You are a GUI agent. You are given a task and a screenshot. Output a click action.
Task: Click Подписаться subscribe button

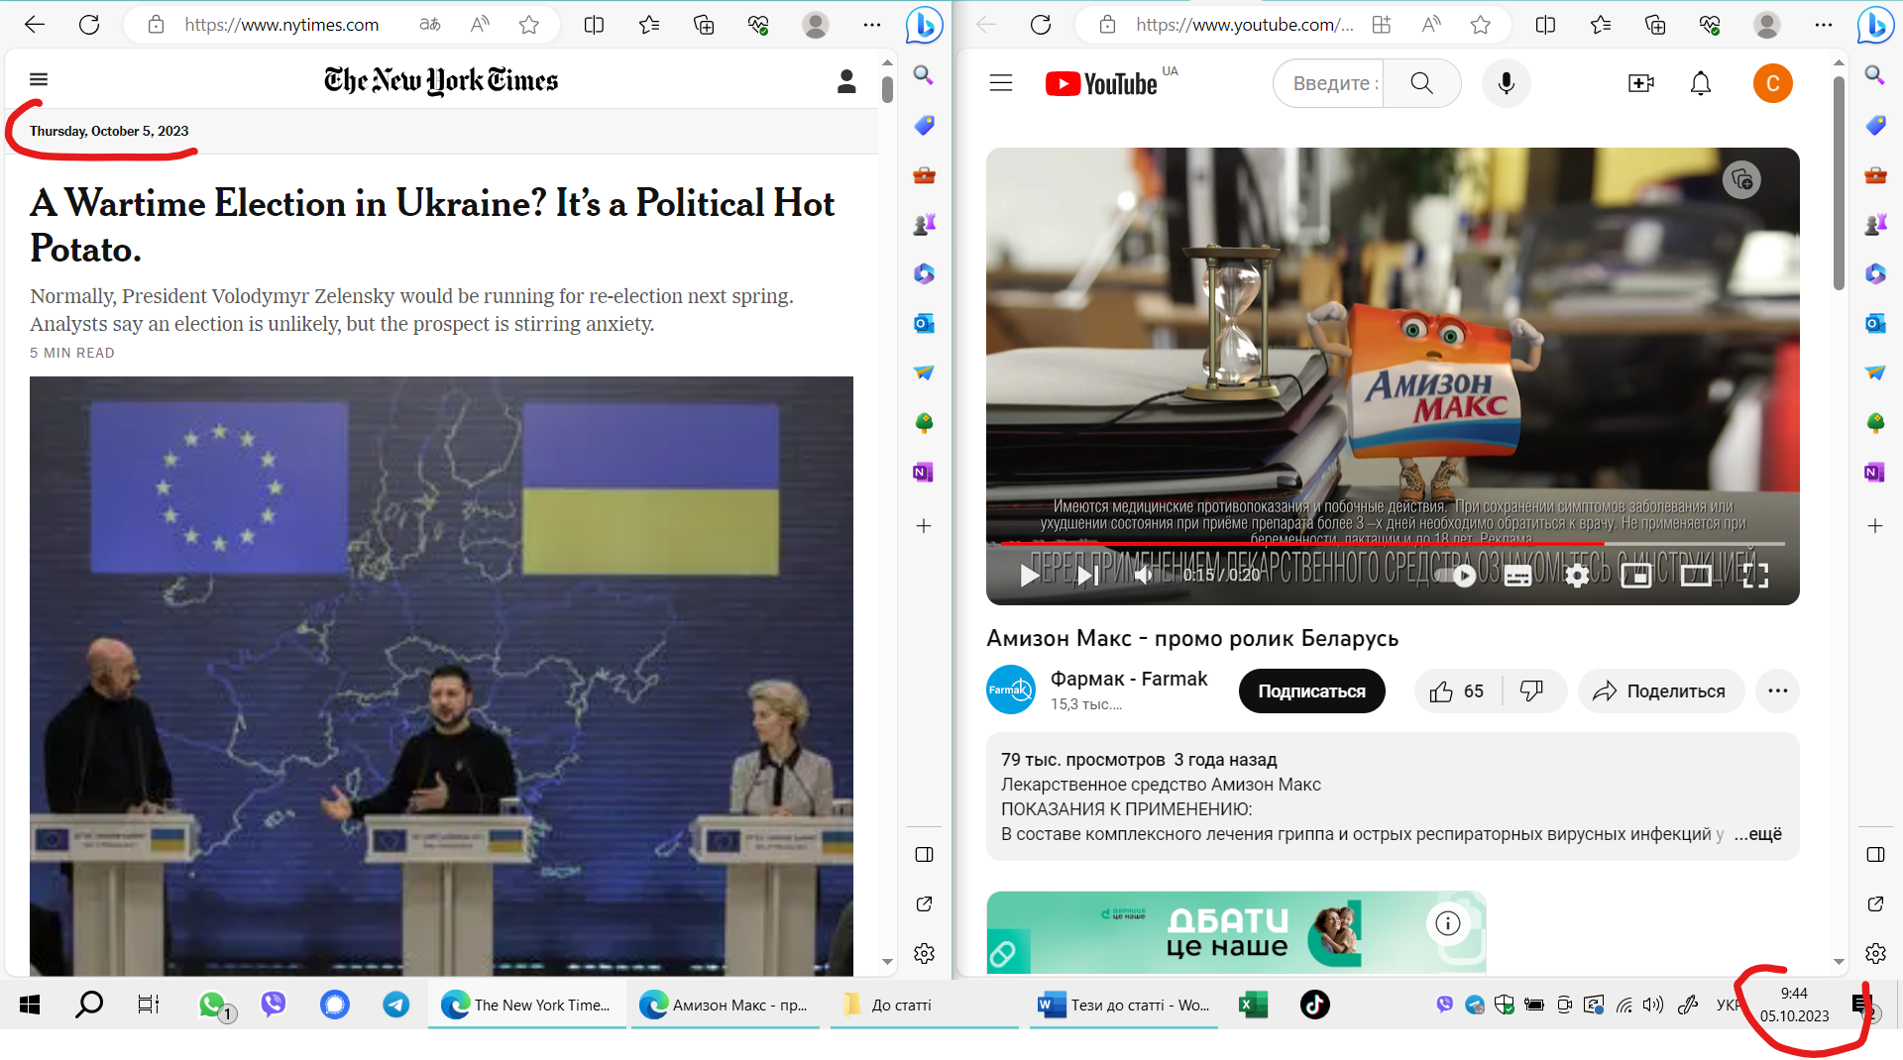click(1311, 691)
